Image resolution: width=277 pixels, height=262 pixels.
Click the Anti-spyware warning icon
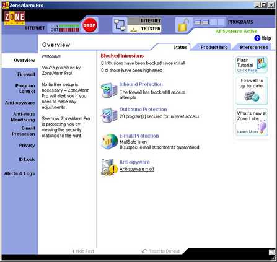click(x=109, y=167)
